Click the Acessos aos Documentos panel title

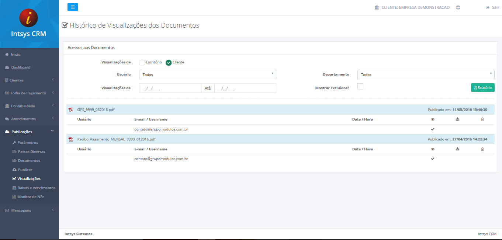point(91,48)
